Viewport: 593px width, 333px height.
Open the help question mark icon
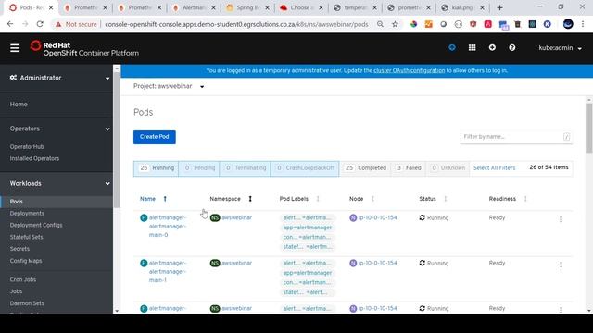click(512, 47)
